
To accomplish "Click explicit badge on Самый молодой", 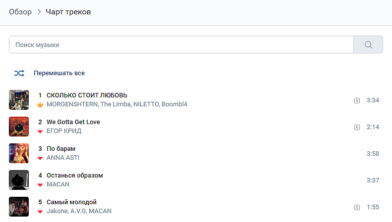I will (x=356, y=207).
